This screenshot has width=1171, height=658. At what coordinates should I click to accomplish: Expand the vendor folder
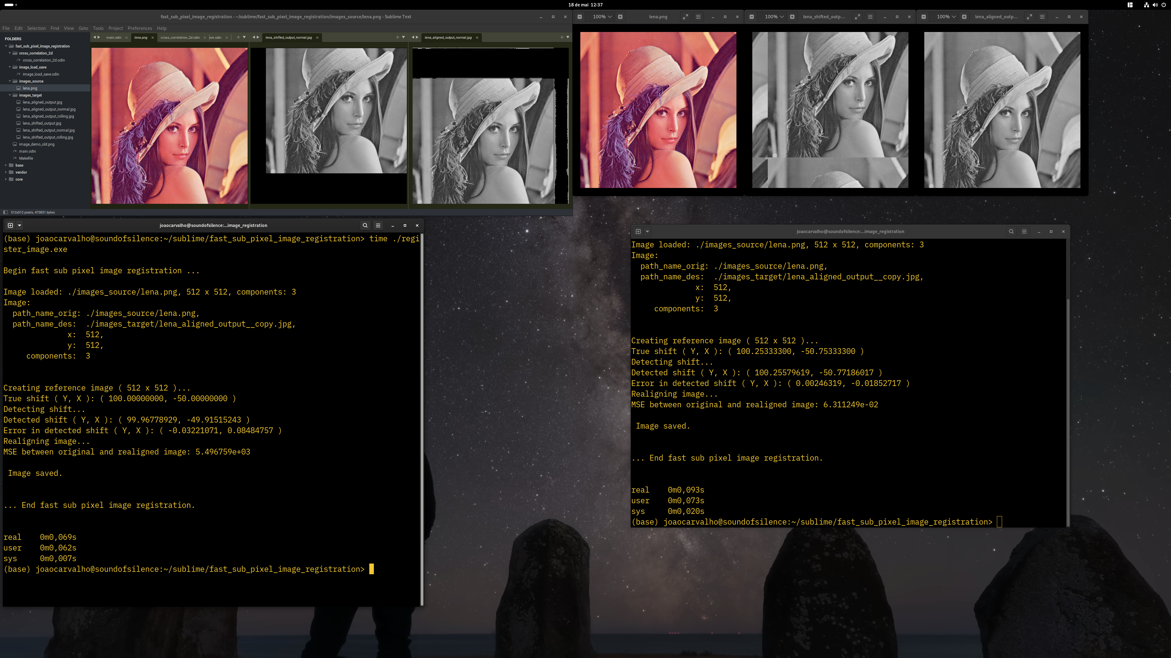click(6, 172)
